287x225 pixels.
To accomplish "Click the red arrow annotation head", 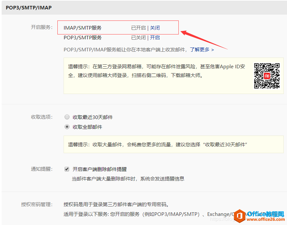I will (x=184, y=33).
